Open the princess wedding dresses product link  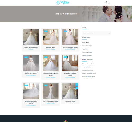70,47
